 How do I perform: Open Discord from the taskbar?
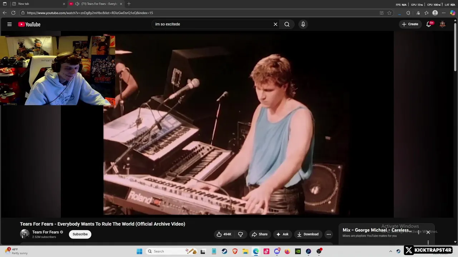click(277, 251)
